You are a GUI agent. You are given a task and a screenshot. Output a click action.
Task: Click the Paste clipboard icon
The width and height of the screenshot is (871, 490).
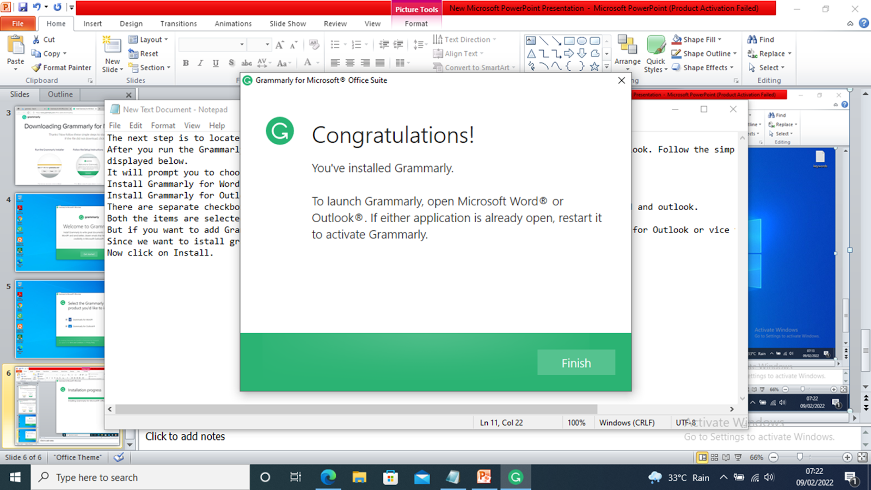click(x=15, y=46)
